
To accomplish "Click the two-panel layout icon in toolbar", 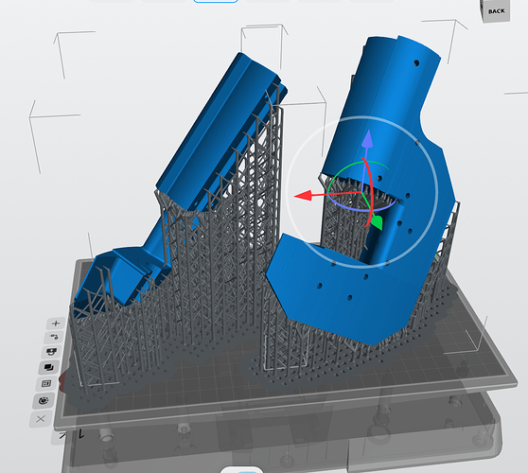I will tap(46, 383).
